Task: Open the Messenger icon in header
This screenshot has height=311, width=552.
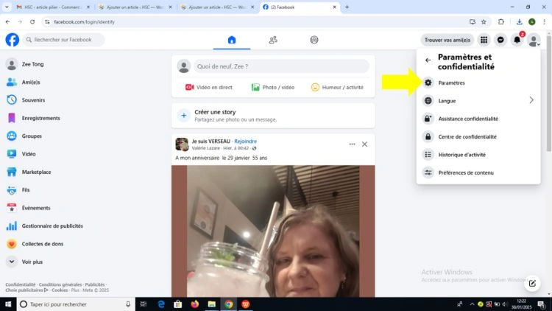Action: click(500, 40)
